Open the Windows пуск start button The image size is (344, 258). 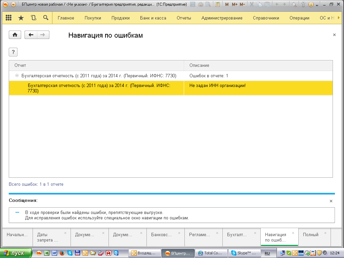tap(16, 253)
